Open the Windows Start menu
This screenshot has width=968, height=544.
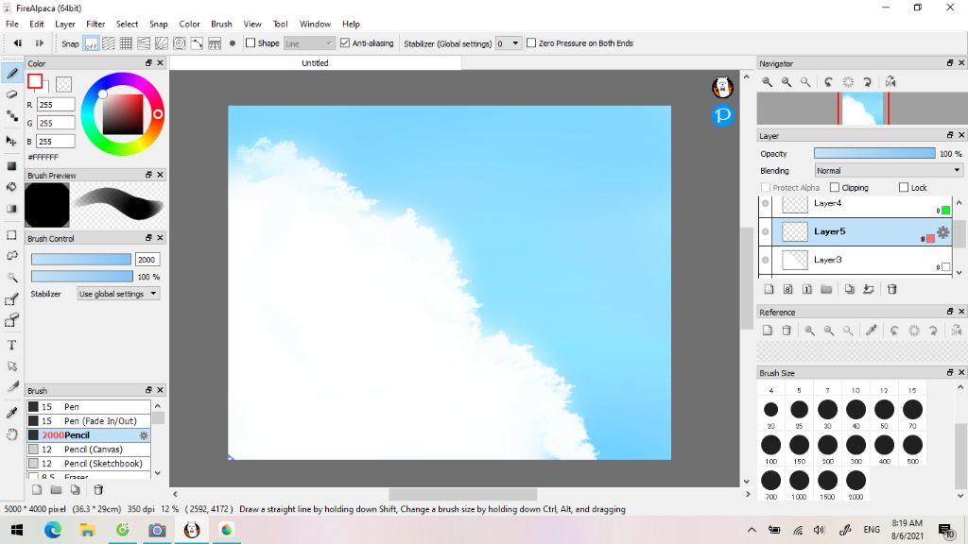coord(17,530)
